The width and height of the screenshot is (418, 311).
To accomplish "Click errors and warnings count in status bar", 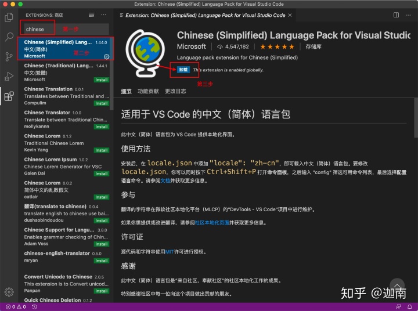I will pyautogui.click(x=16, y=307).
